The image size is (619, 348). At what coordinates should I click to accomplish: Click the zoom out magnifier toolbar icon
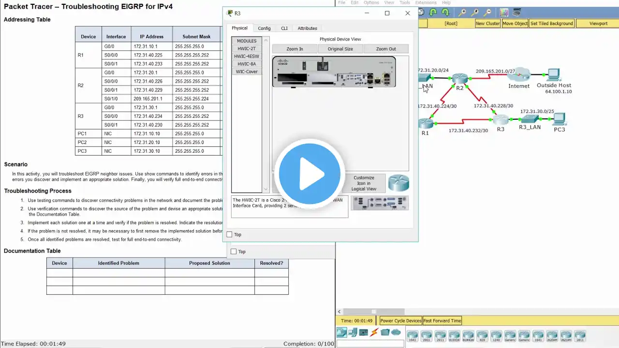[488, 12]
